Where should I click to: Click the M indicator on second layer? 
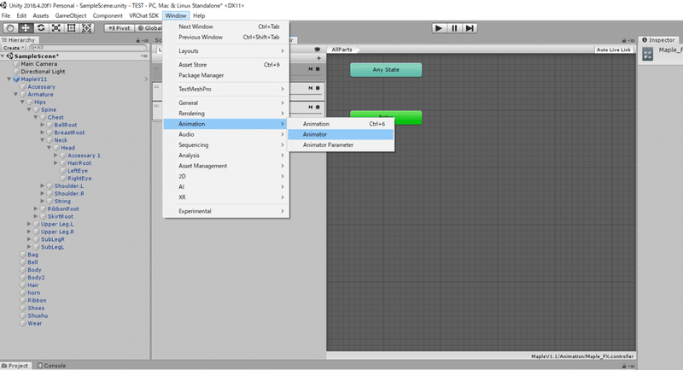click(311, 88)
